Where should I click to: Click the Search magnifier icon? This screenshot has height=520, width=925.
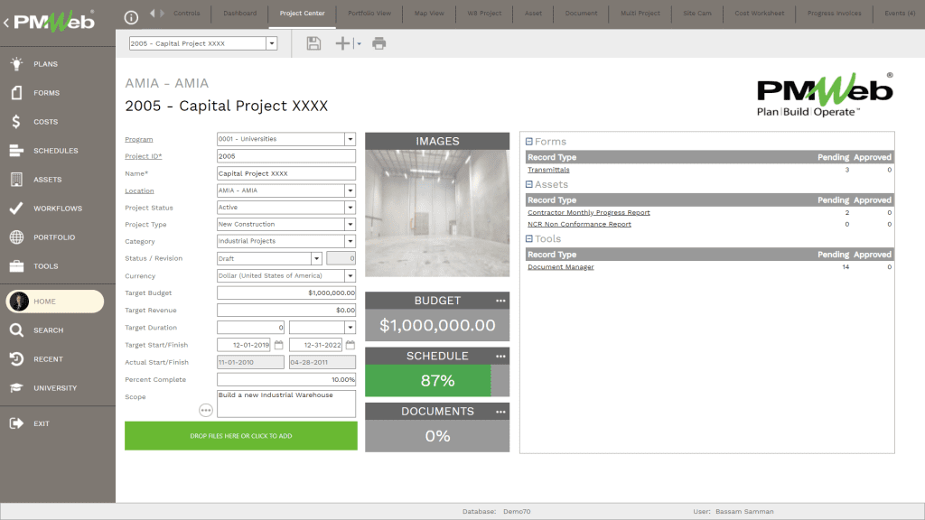(16, 330)
